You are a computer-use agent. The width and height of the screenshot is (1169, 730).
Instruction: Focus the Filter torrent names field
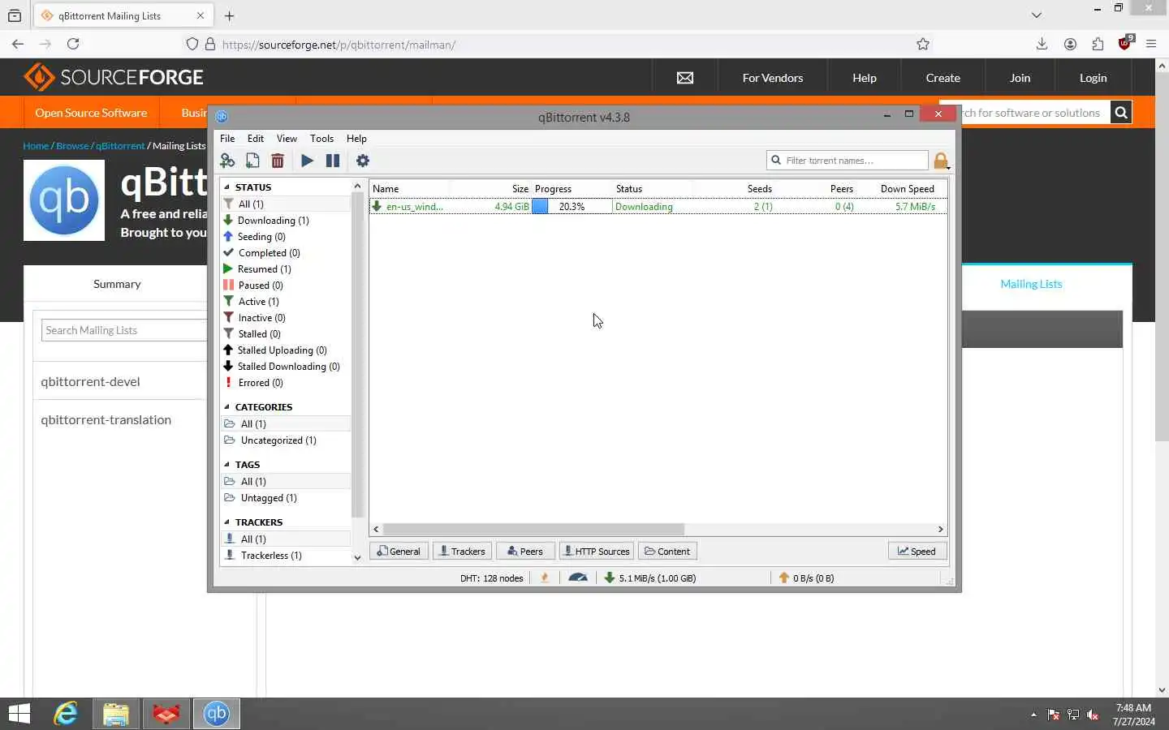pyautogui.click(x=848, y=160)
